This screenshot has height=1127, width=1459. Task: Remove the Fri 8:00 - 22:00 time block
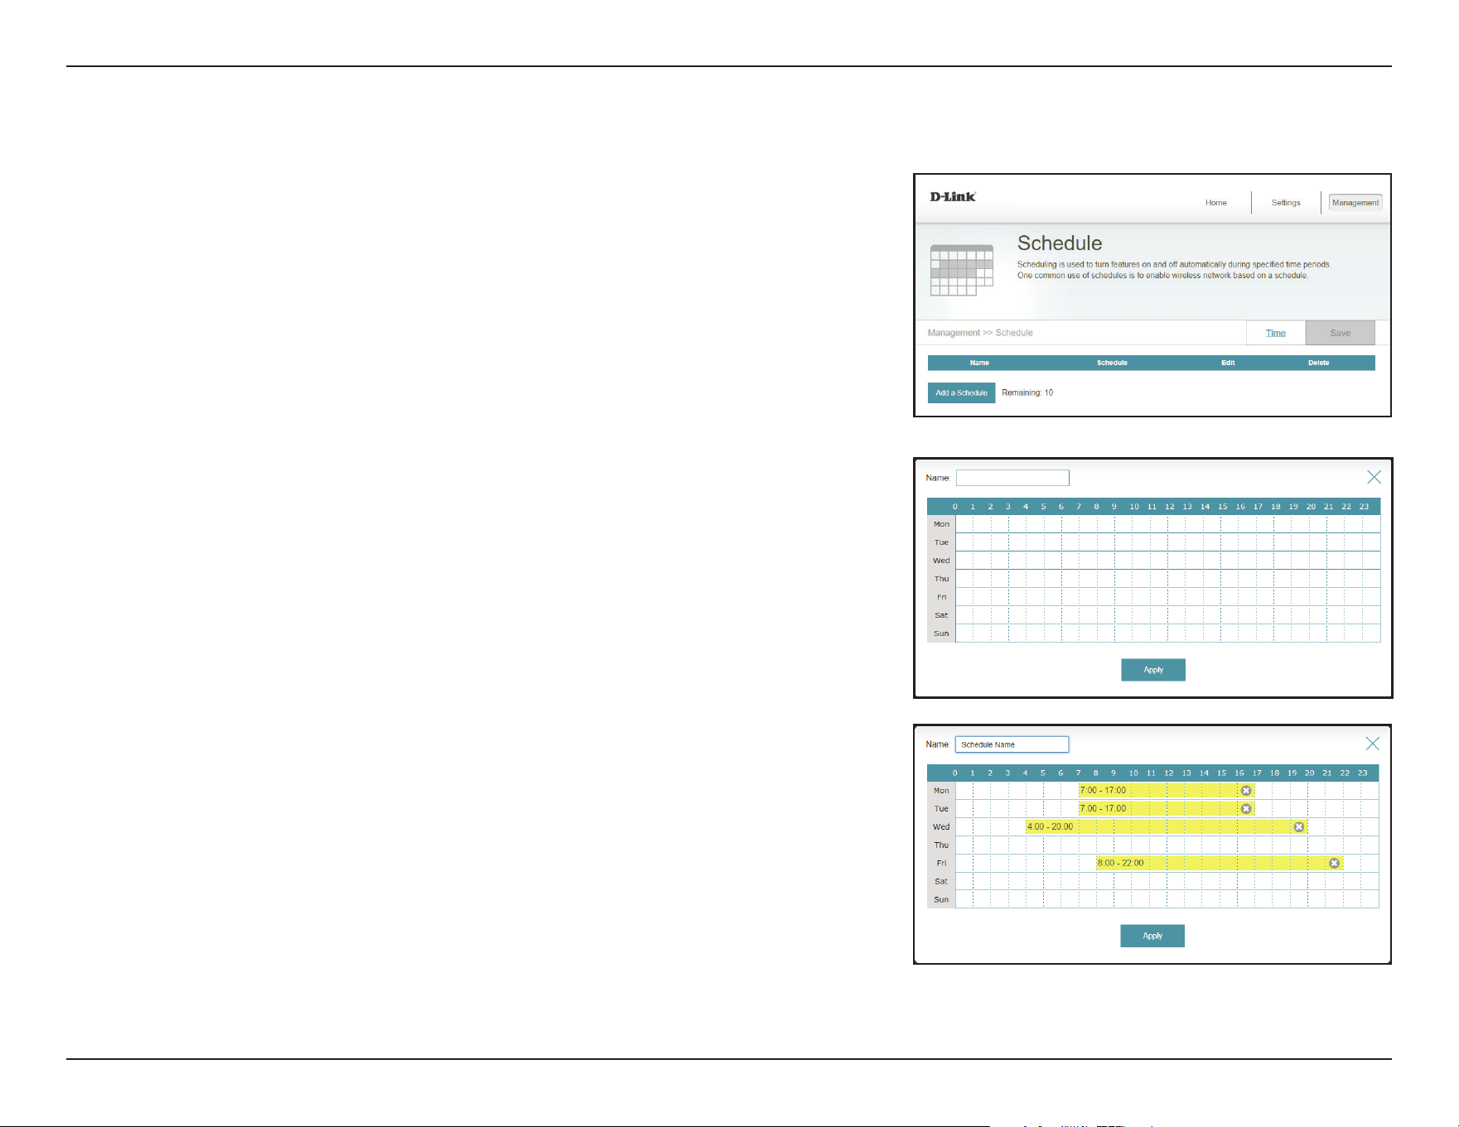click(1334, 864)
